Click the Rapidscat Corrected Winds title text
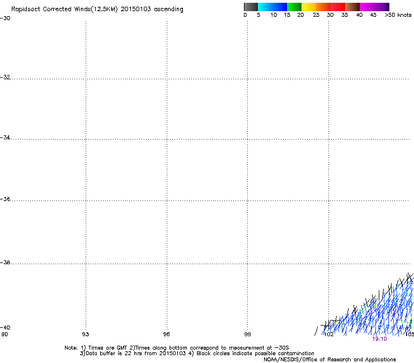Viewport: 414px width, 363px height. coord(97,9)
